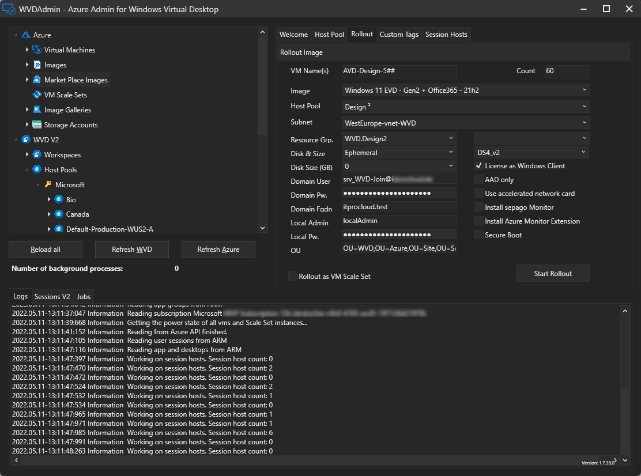Click the VM Scale Sets icon
Image resolution: width=641 pixels, height=476 pixels.
[x=37, y=95]
